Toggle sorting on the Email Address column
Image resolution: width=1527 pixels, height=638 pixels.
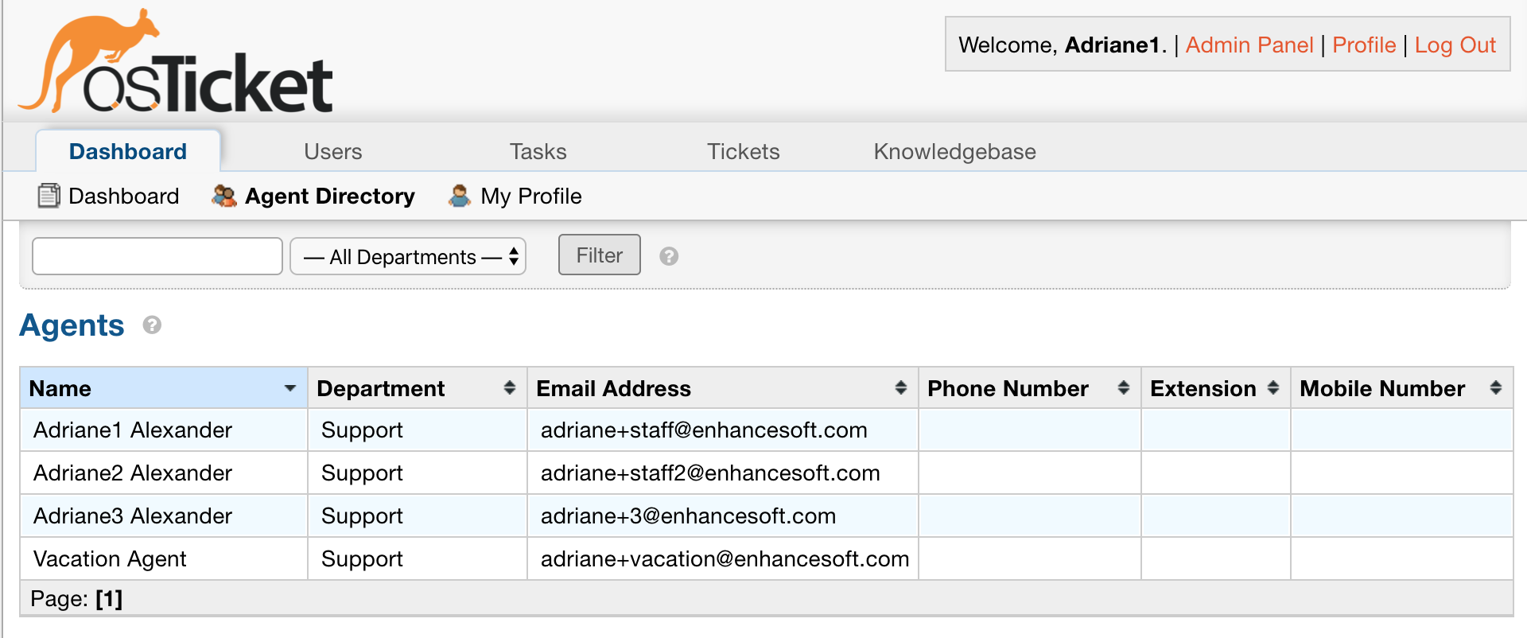click(x=901, y=388)
